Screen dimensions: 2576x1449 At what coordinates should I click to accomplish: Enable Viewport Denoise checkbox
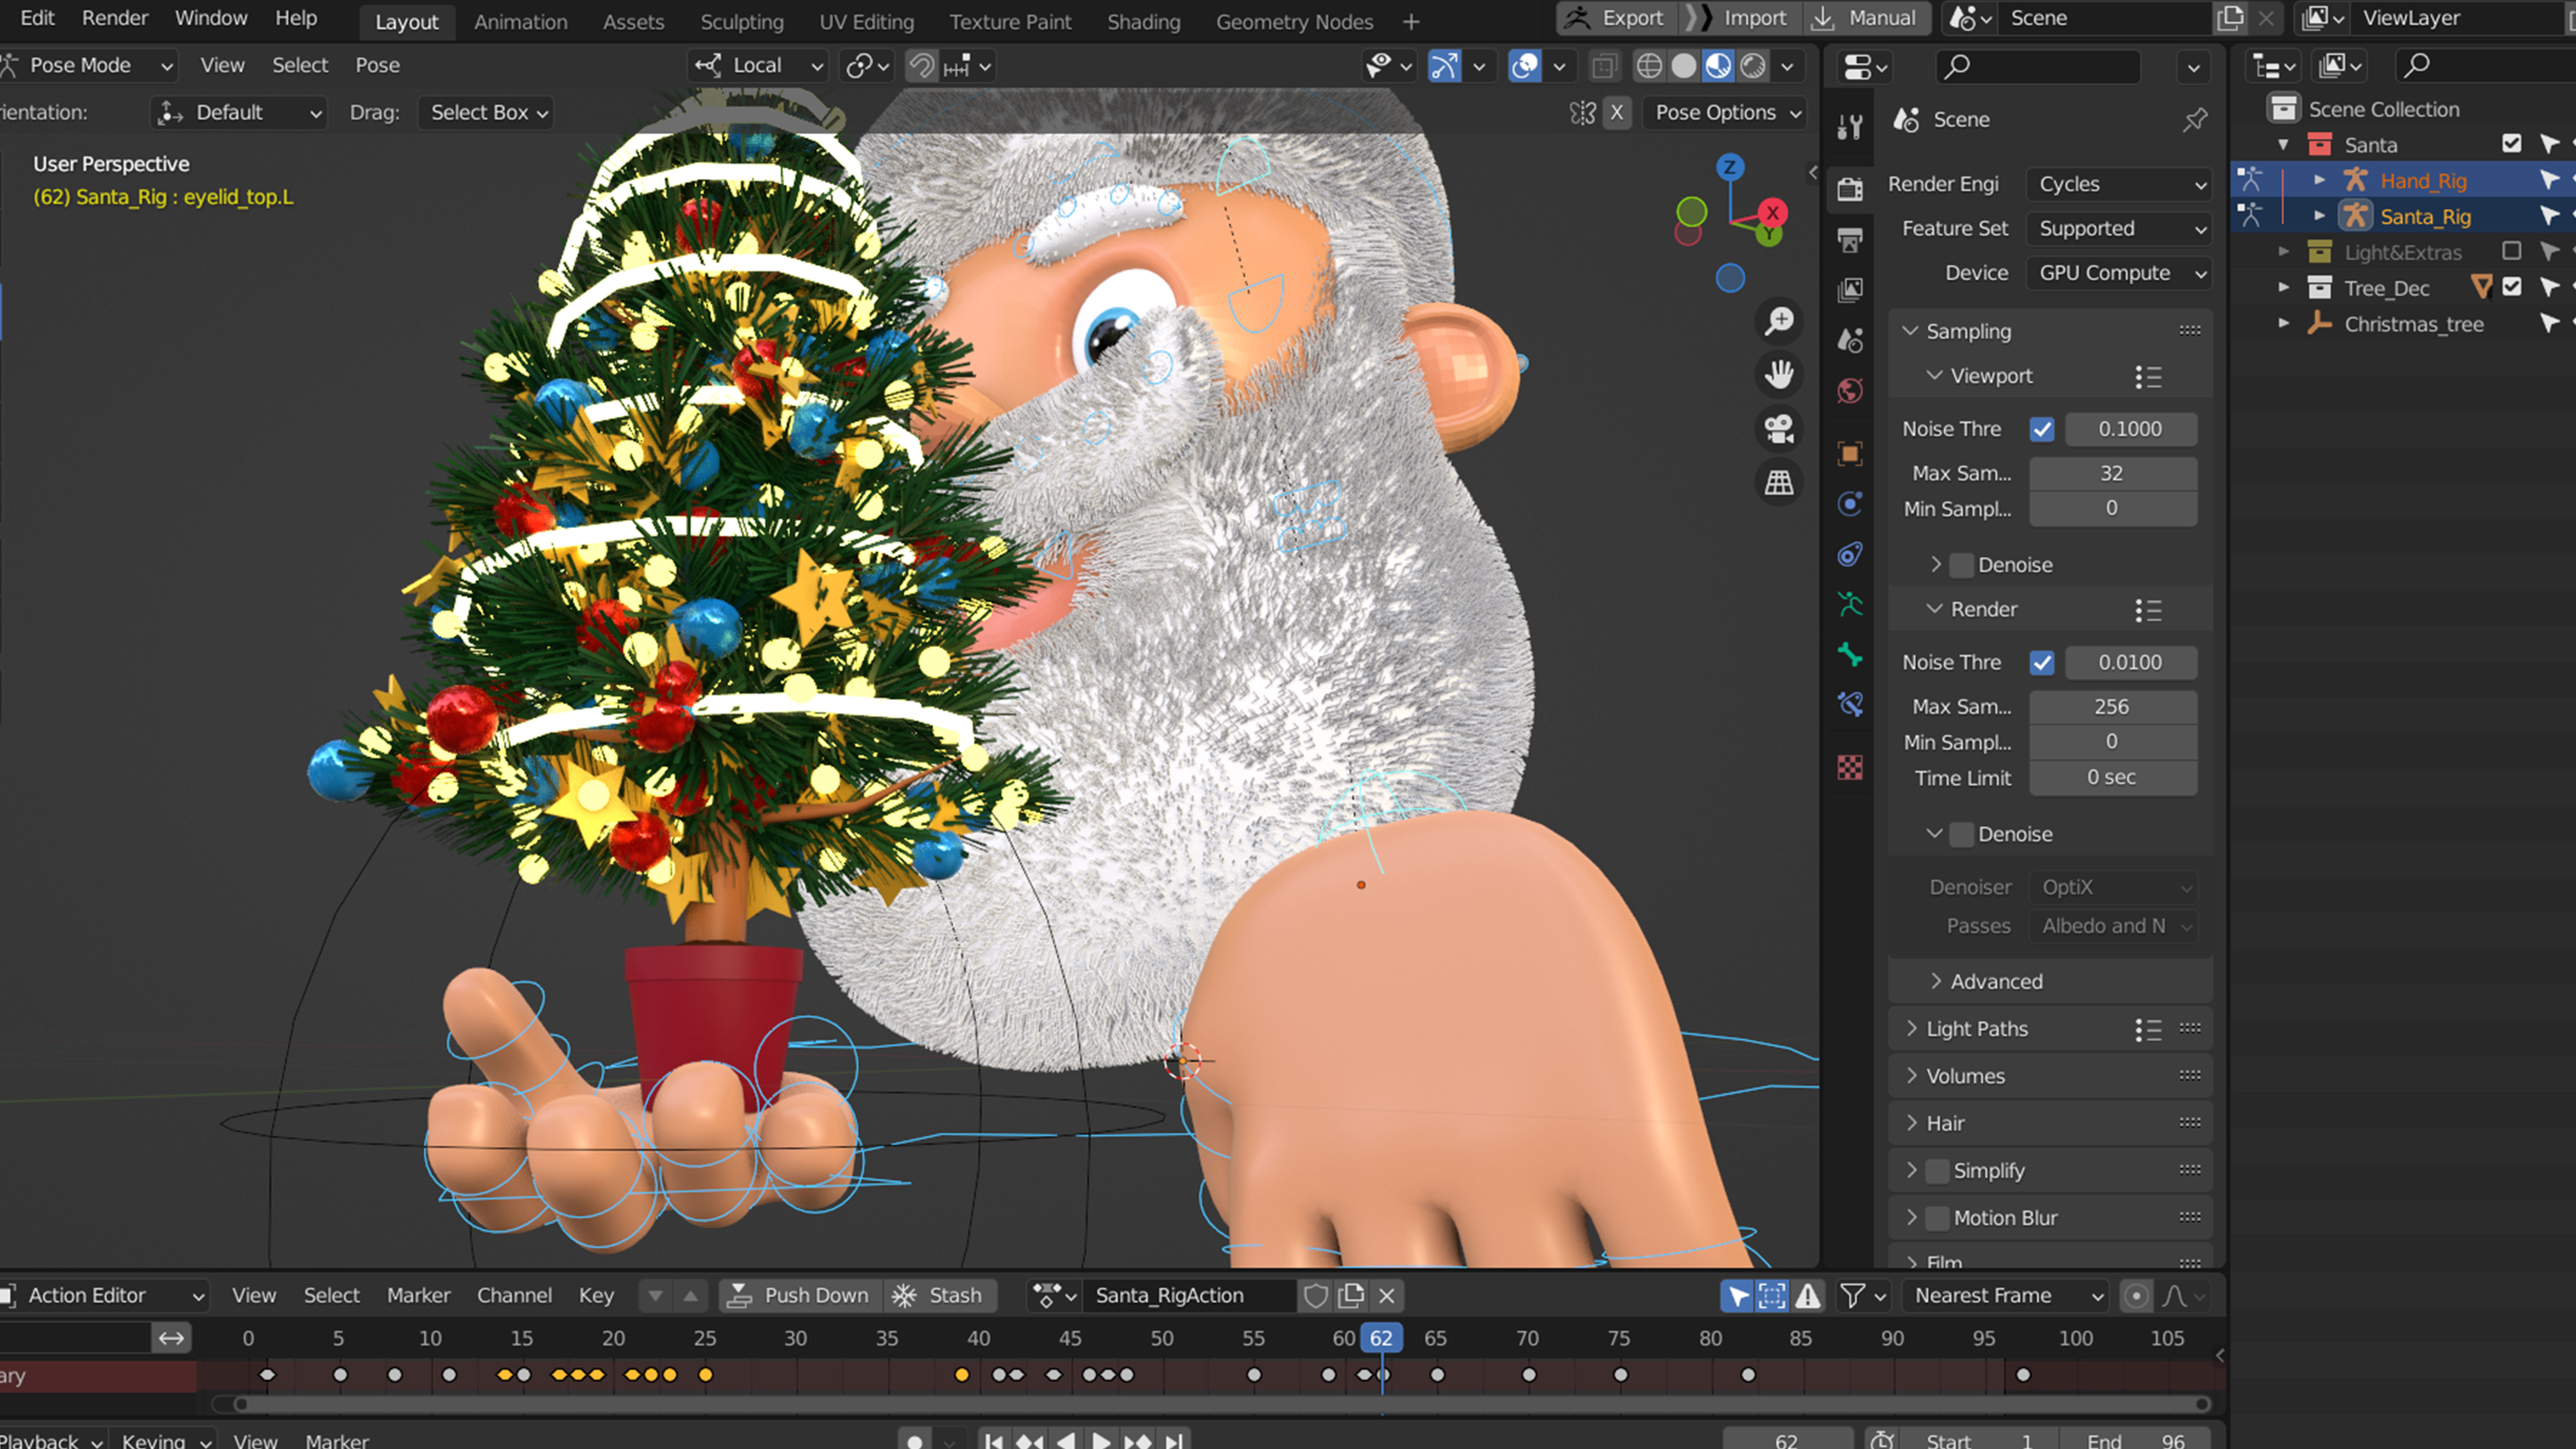1962,565
